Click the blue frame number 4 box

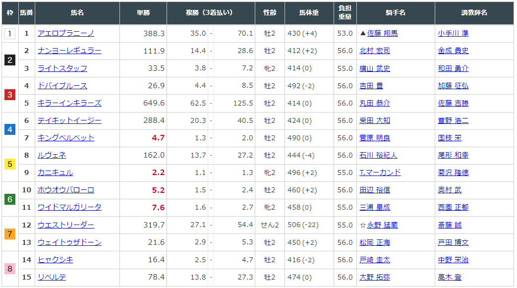(10, 129)
